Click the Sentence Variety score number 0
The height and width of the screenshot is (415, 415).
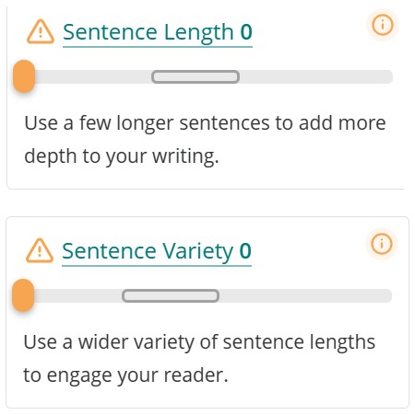pos(245,250)
